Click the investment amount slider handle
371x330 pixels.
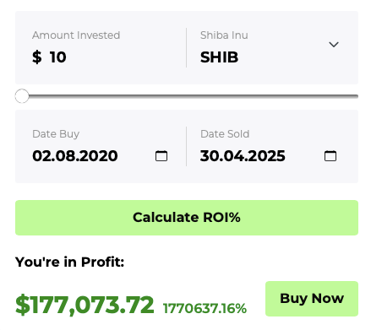click(22, 96)
